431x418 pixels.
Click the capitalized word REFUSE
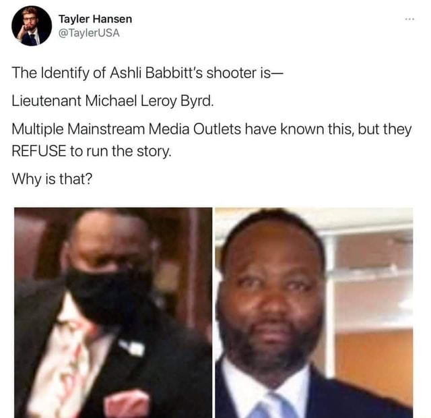pos(39,151)
